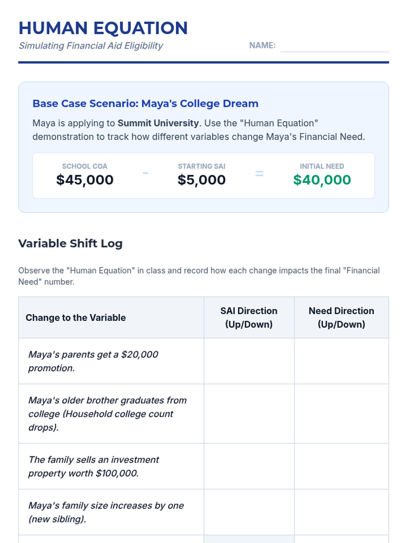
Task: Click the equals sign before Initial Need
Action: point(259,173)
